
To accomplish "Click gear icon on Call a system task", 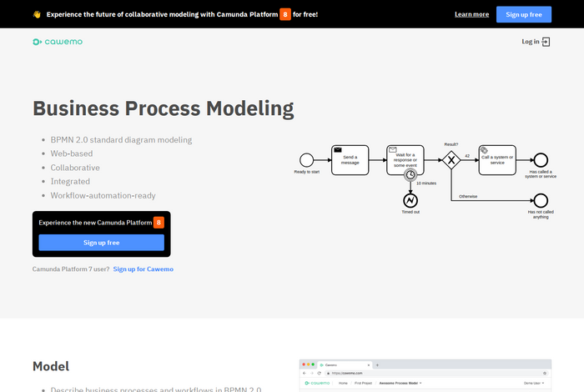I will click(484, 150).
